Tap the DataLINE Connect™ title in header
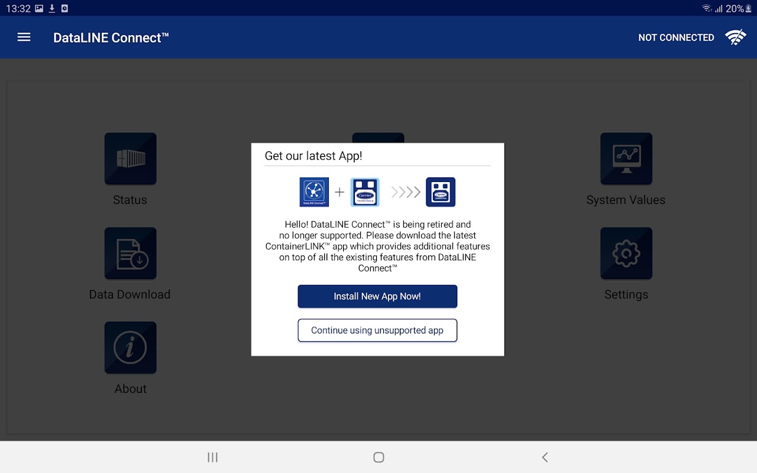The width and height of the screenshot is (757, 473). coord(111,37)
